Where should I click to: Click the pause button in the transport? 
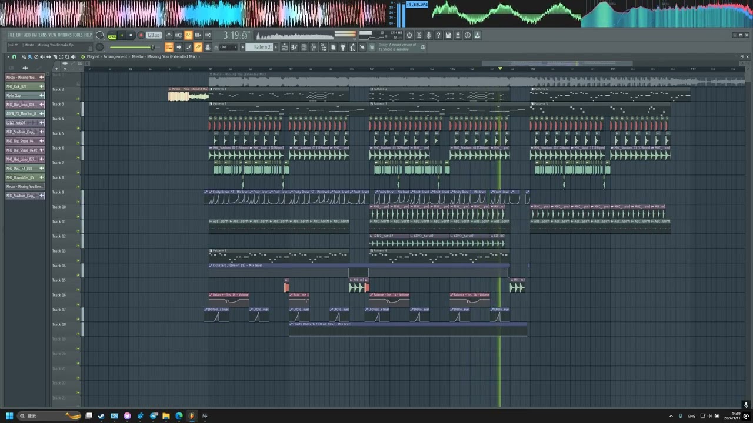click(122, 35)
